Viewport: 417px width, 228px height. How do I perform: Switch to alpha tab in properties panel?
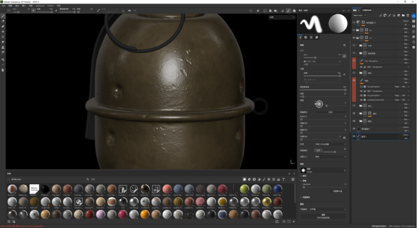pyautogui.click(x=305, y=37)
